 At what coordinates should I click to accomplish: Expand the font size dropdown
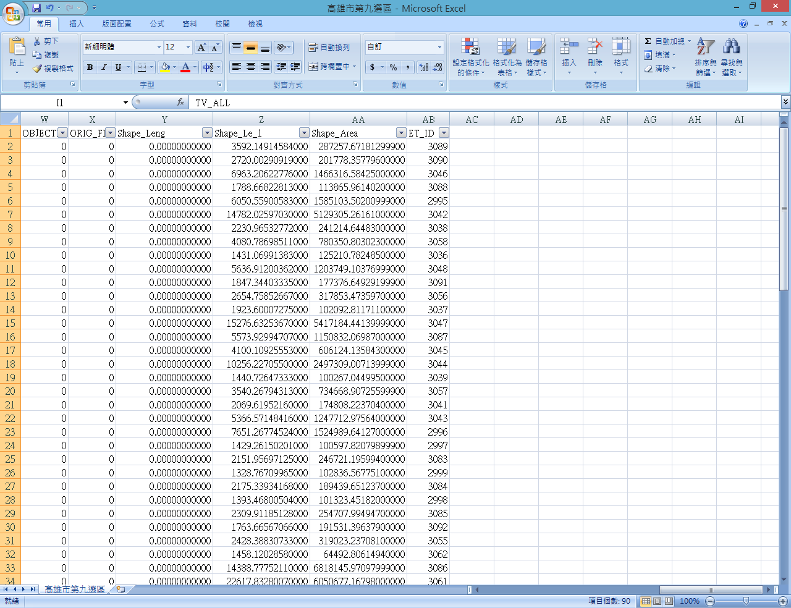point(188,48)
